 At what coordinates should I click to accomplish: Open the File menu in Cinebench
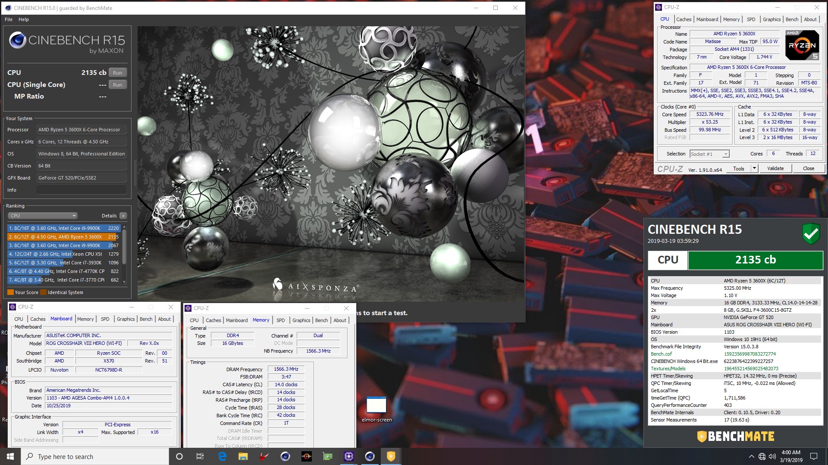pos(9,19)
